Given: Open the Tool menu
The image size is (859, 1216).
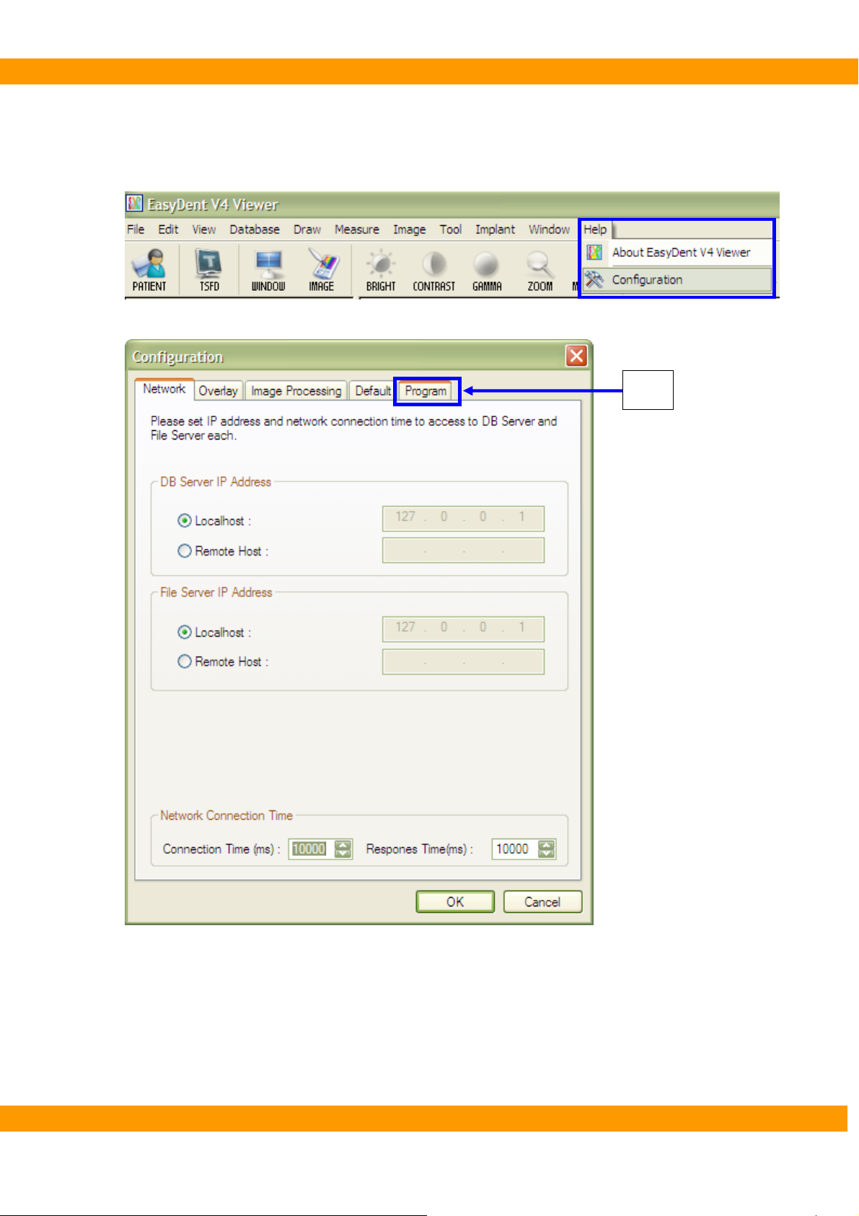Looking at the screenshot, I should [451, 229].
